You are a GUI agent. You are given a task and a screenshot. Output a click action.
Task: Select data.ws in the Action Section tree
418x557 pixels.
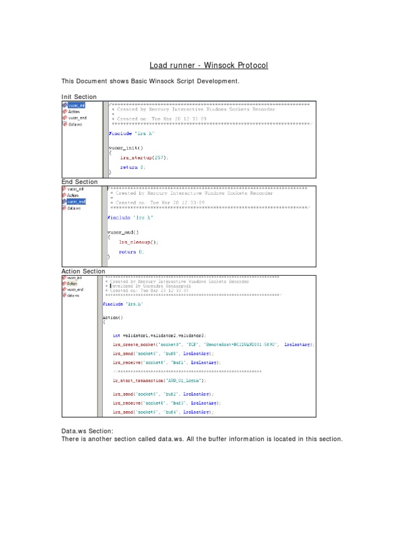coord(73,295)
